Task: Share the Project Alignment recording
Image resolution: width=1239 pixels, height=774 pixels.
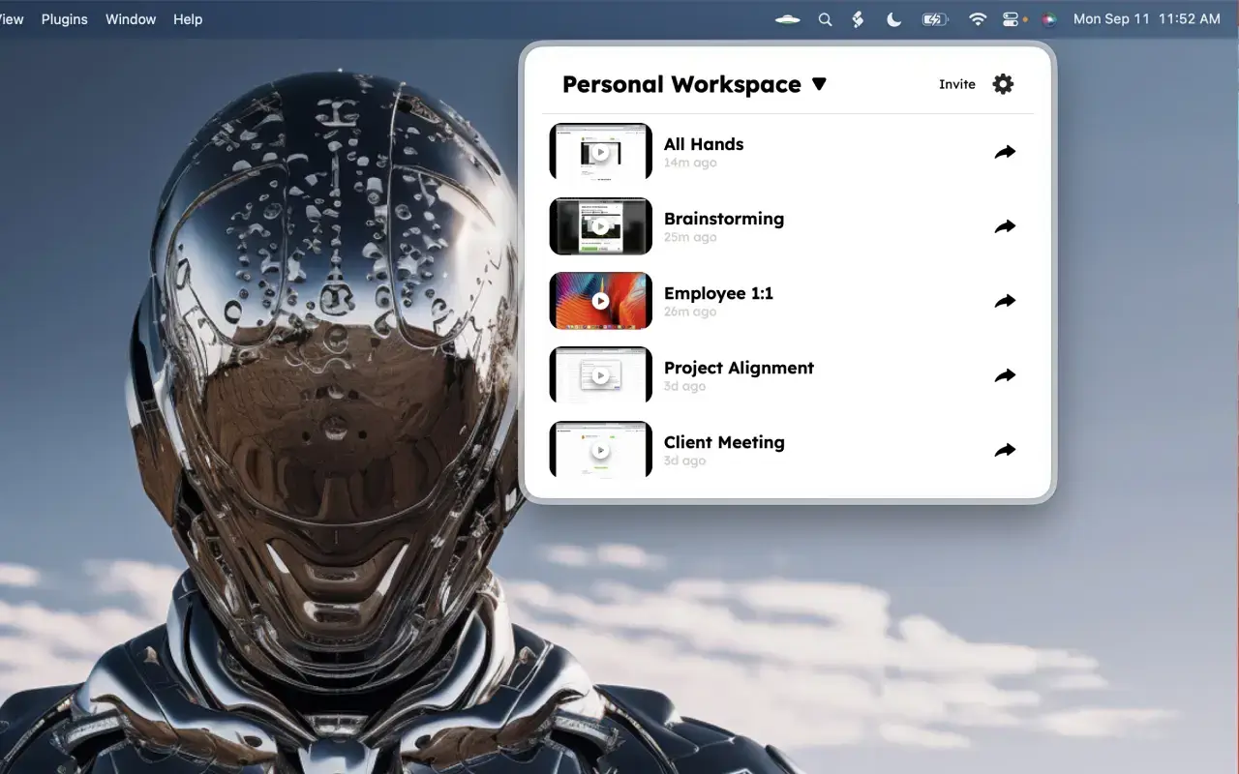Action: 1005,375
